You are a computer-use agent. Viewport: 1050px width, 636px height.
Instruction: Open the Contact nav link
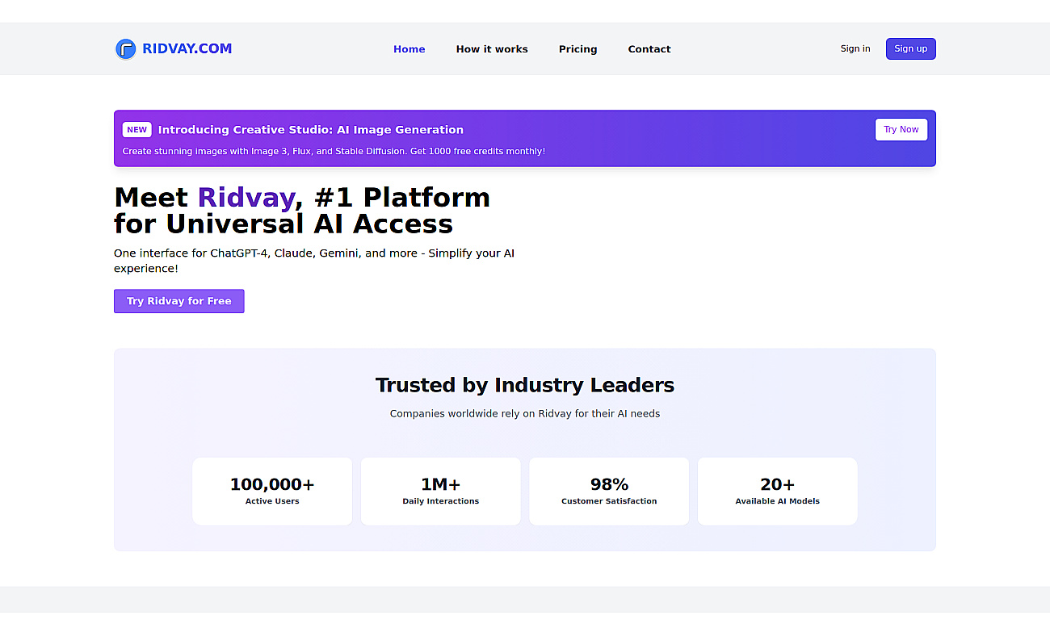pyautogui.click(x=649, y=49)
